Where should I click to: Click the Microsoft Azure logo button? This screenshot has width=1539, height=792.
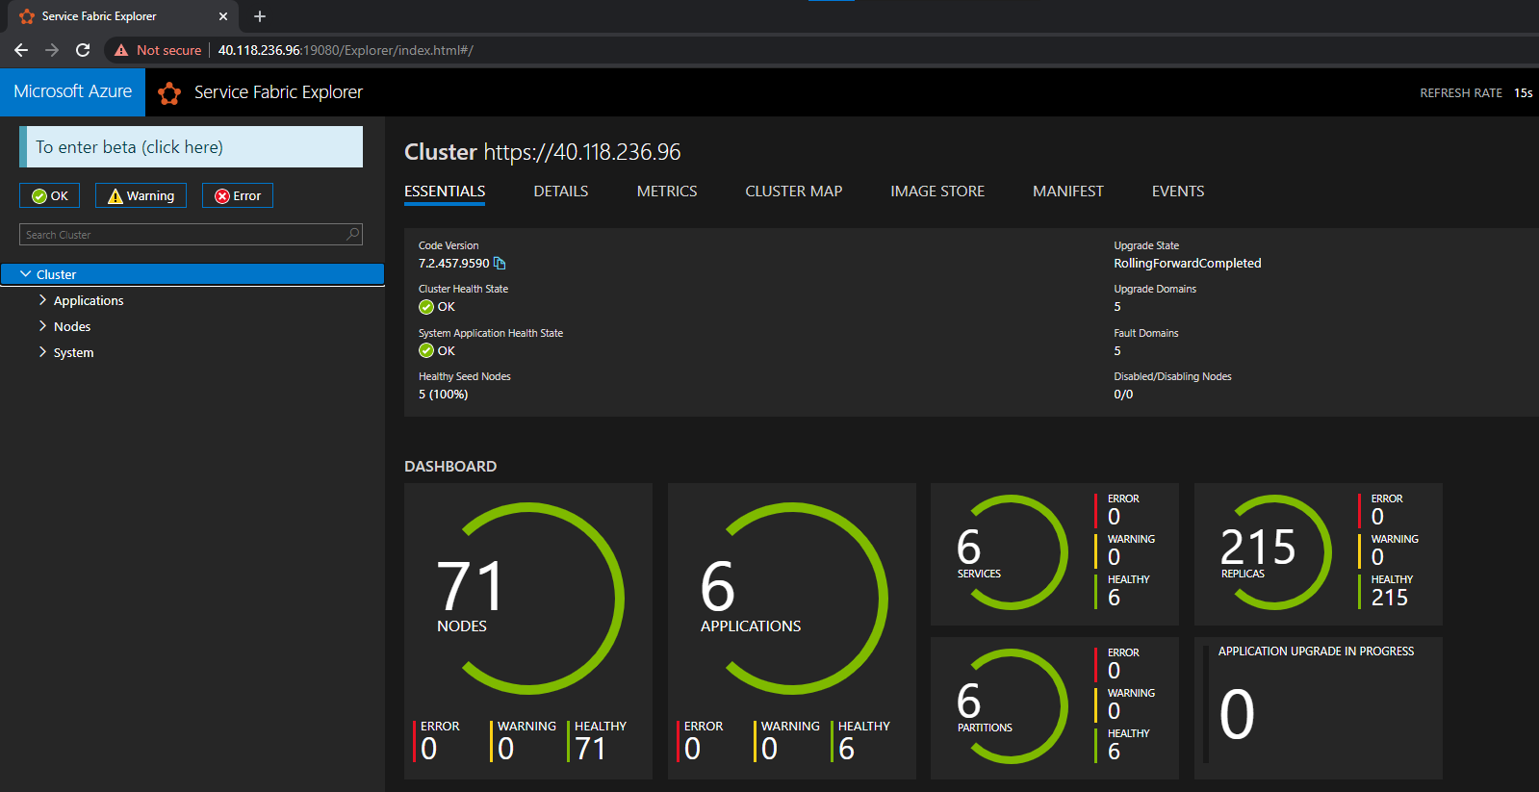point(72,92)
